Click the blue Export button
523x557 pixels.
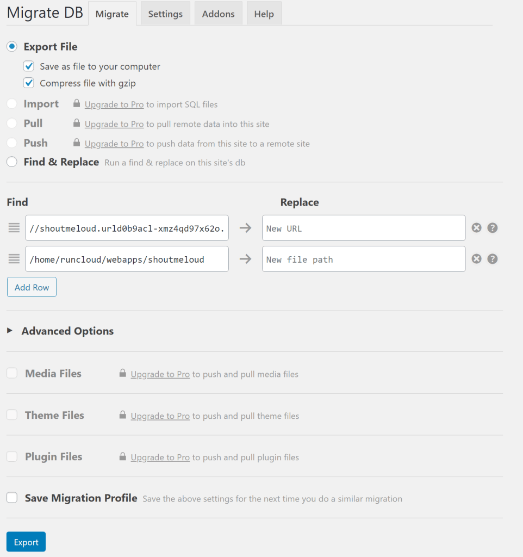pyautogui.click(x=26, y=542)
